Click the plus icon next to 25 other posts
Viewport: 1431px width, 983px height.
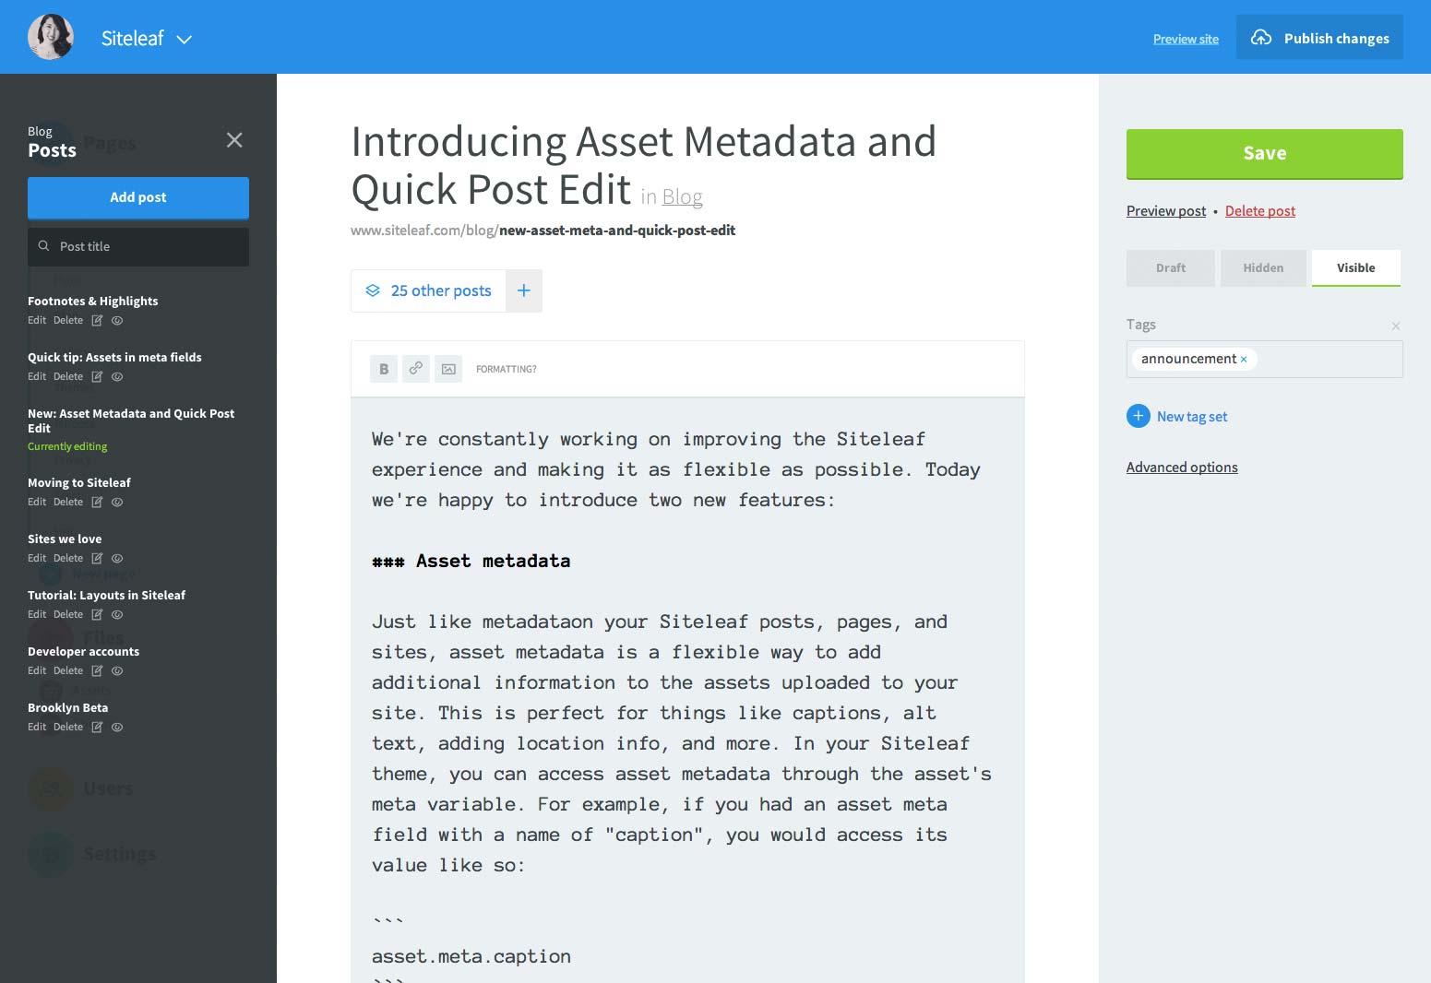click(x=523, y=290)
